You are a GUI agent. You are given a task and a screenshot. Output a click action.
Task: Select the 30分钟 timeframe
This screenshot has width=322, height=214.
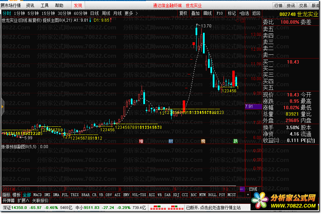(64, 14)
